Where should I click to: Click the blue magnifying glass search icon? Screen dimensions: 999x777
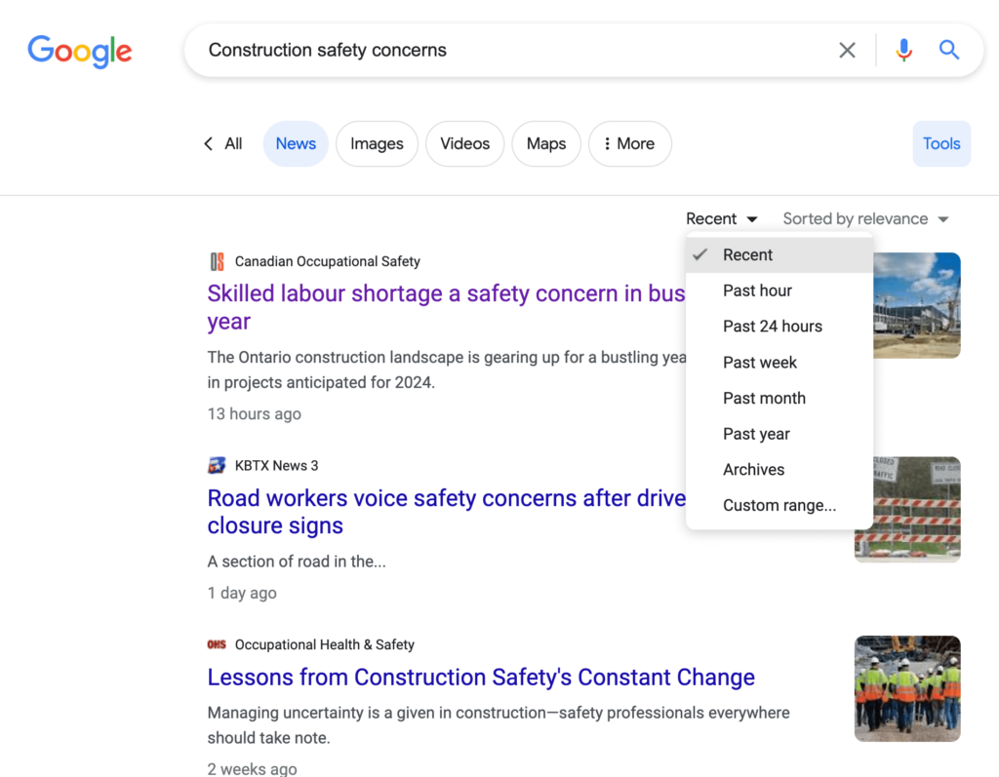[x=949, y=50]
